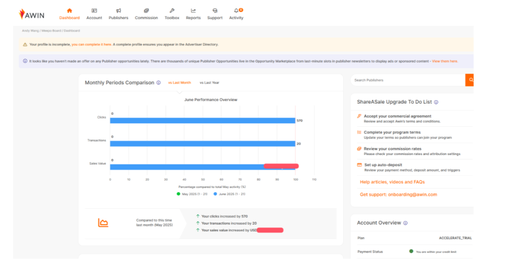Image resolution: width=517 pixels, height=262 pixels.
Task: Click Get support onboarding@awin.com link
Action: click(398, 195)
